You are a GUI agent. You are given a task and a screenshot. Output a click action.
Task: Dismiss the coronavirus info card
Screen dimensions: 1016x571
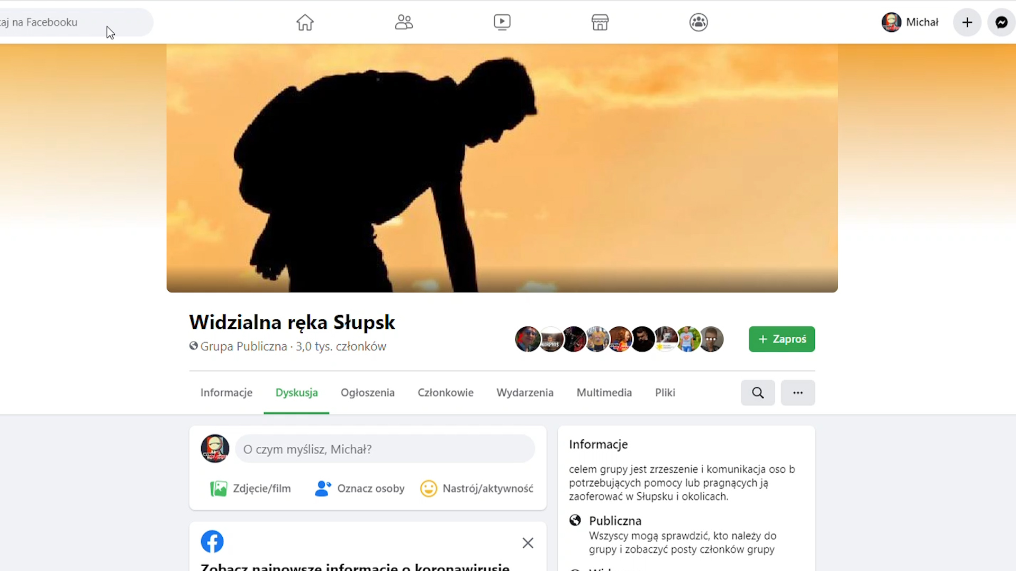[x=528, y=543]
